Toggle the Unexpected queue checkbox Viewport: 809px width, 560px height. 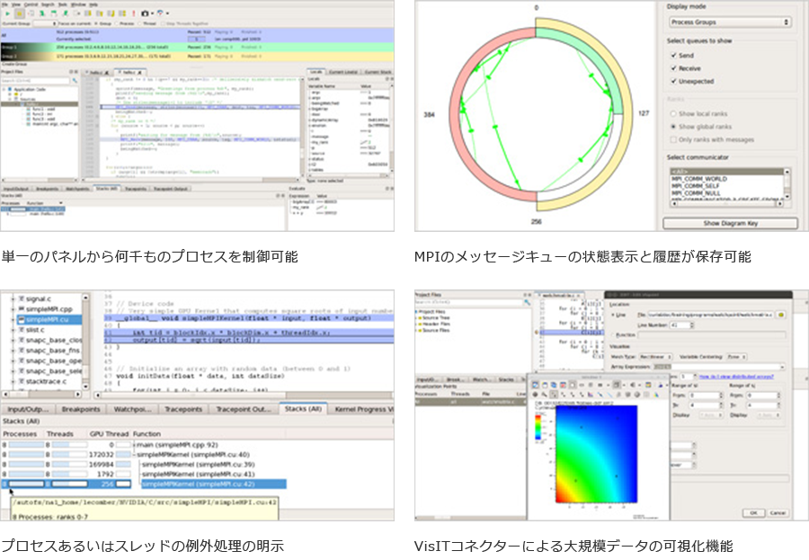coord(673,81)
